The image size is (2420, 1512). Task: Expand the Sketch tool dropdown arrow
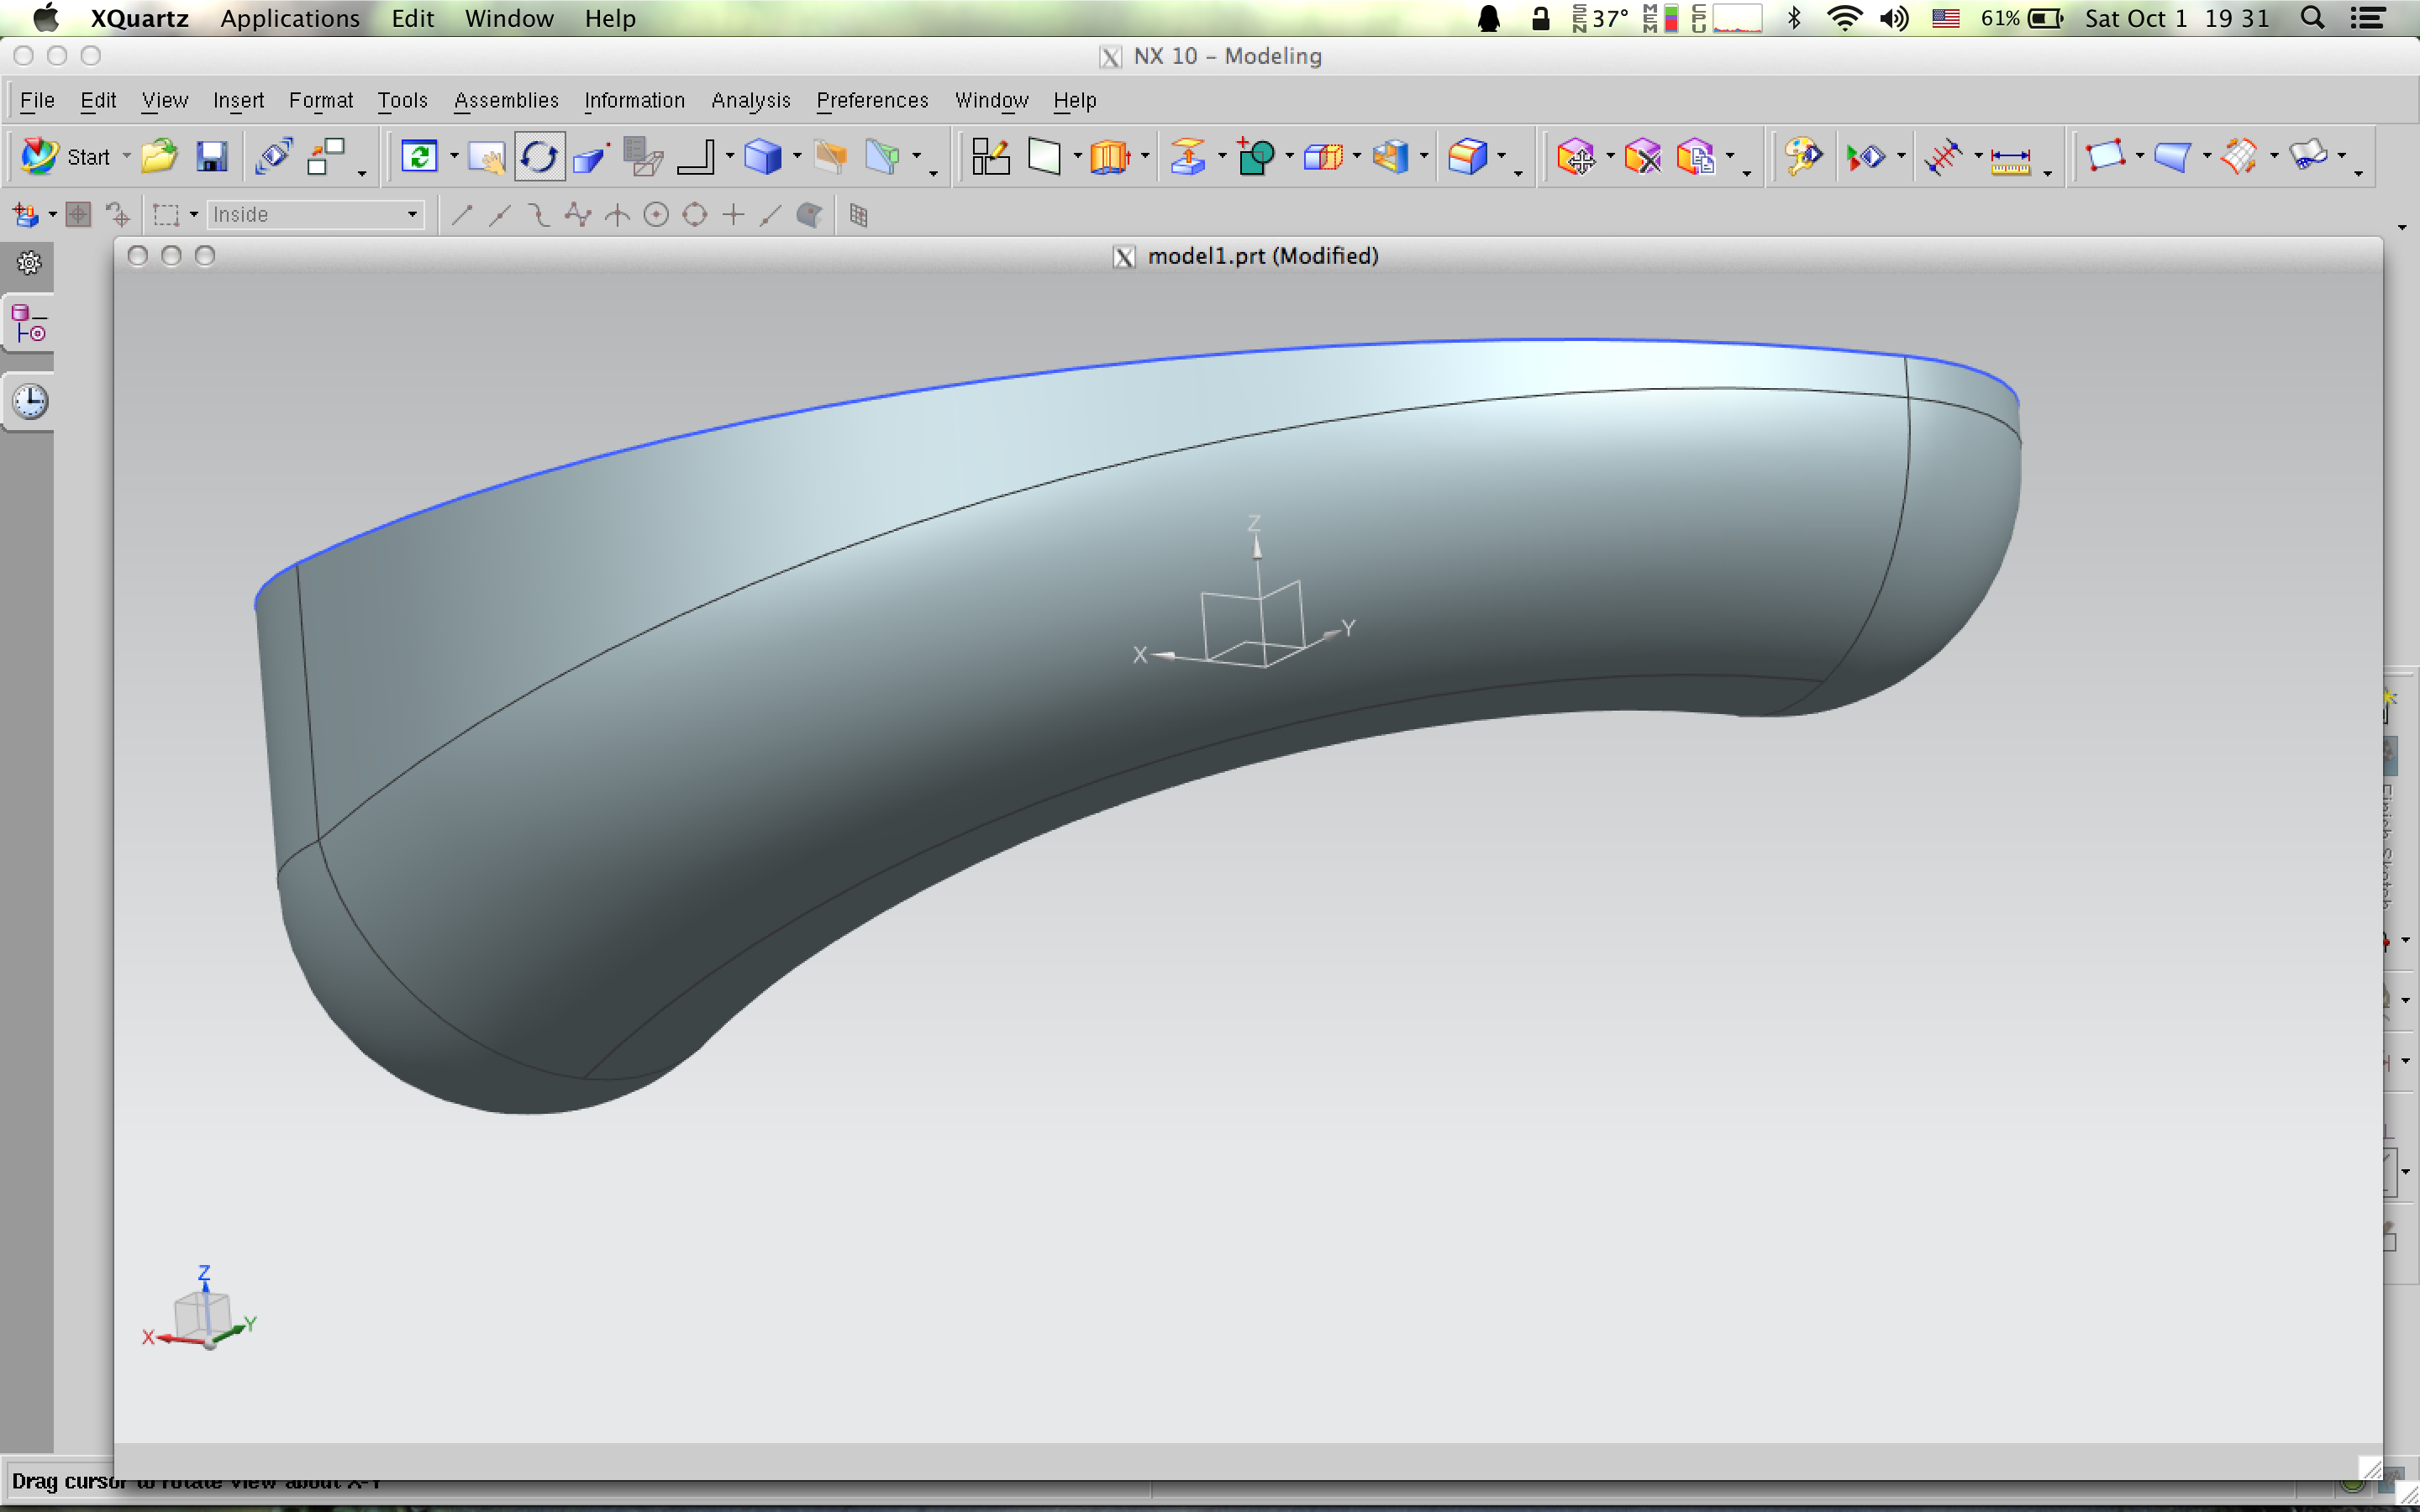(729, 156)
